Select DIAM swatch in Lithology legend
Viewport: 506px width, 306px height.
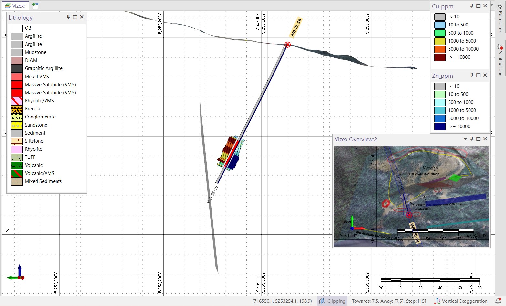[17, 60]
